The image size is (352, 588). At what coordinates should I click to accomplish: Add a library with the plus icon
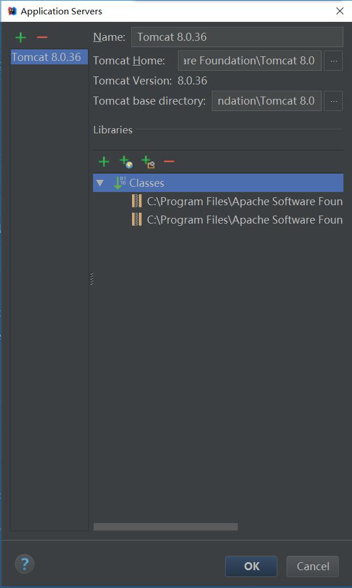(x=104, y=162)
